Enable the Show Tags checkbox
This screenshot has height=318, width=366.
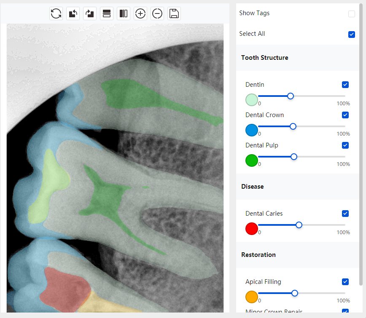352,14
